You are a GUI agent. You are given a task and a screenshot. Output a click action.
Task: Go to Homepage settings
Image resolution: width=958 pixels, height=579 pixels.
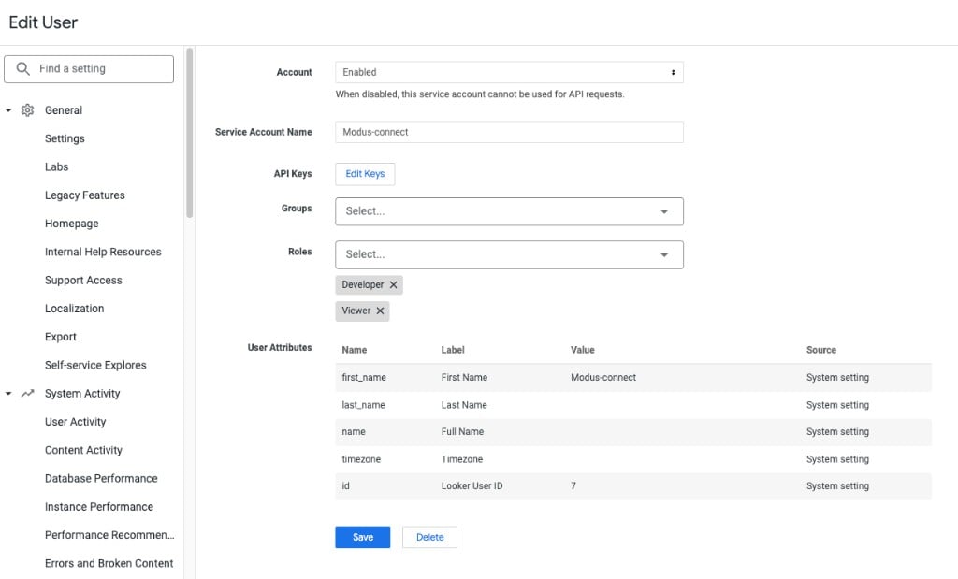tap(71, 224)
